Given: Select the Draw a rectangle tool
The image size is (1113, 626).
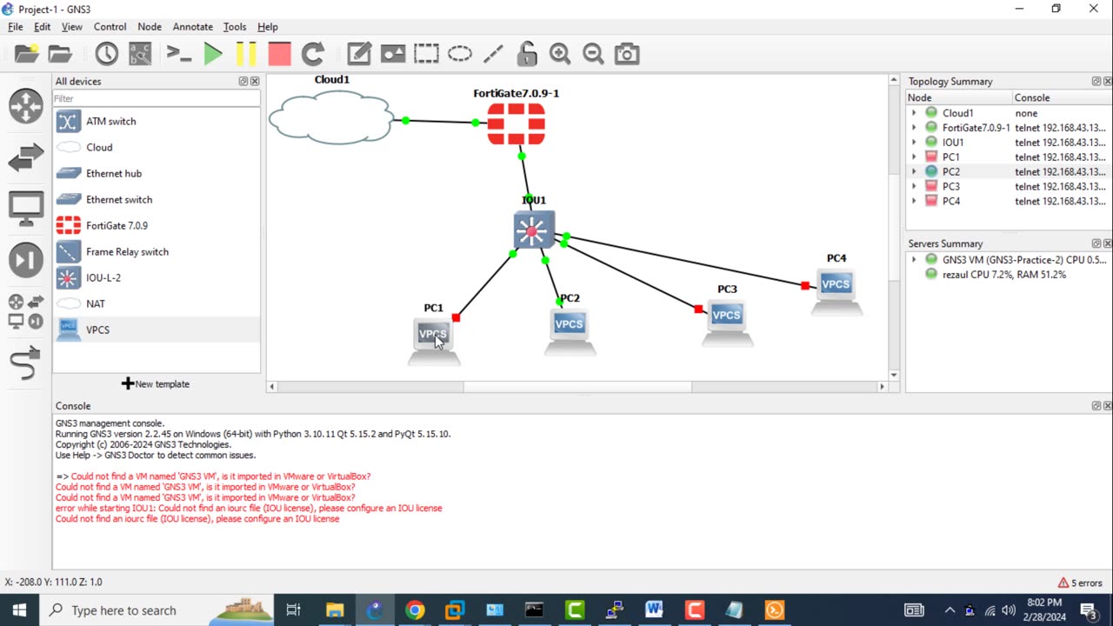Looking at the screenshot, I should coord(426,54).
